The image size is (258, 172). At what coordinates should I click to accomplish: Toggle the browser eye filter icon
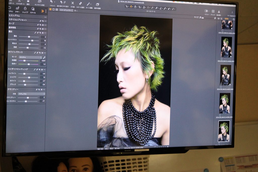218,19
